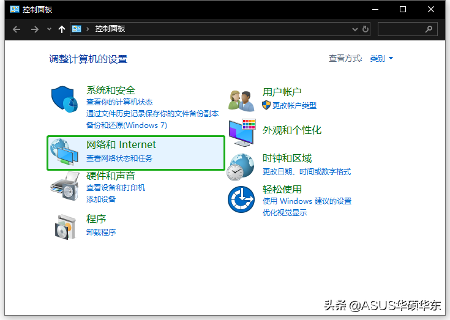Click the 控制面板 breadcrumb in address bar
The height and width of the screenshot is (320, 450).
(110, 29)
